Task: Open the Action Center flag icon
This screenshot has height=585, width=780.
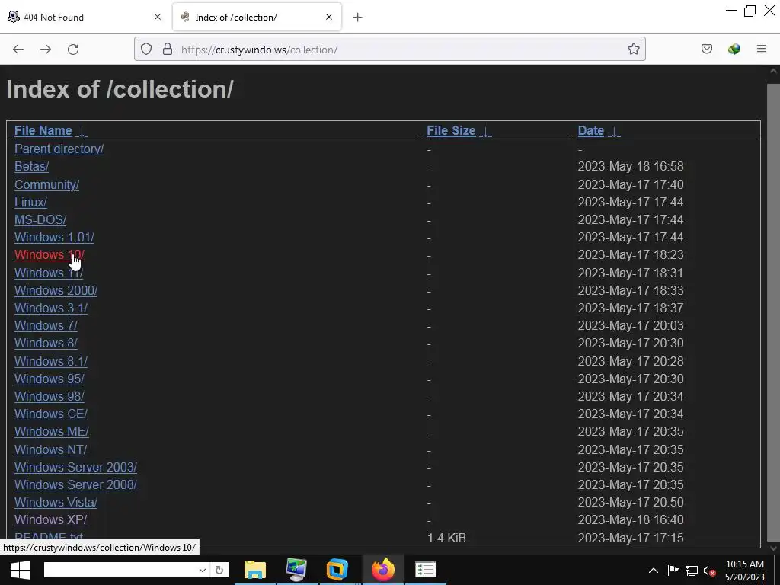Action: click(x=673, y=571)
